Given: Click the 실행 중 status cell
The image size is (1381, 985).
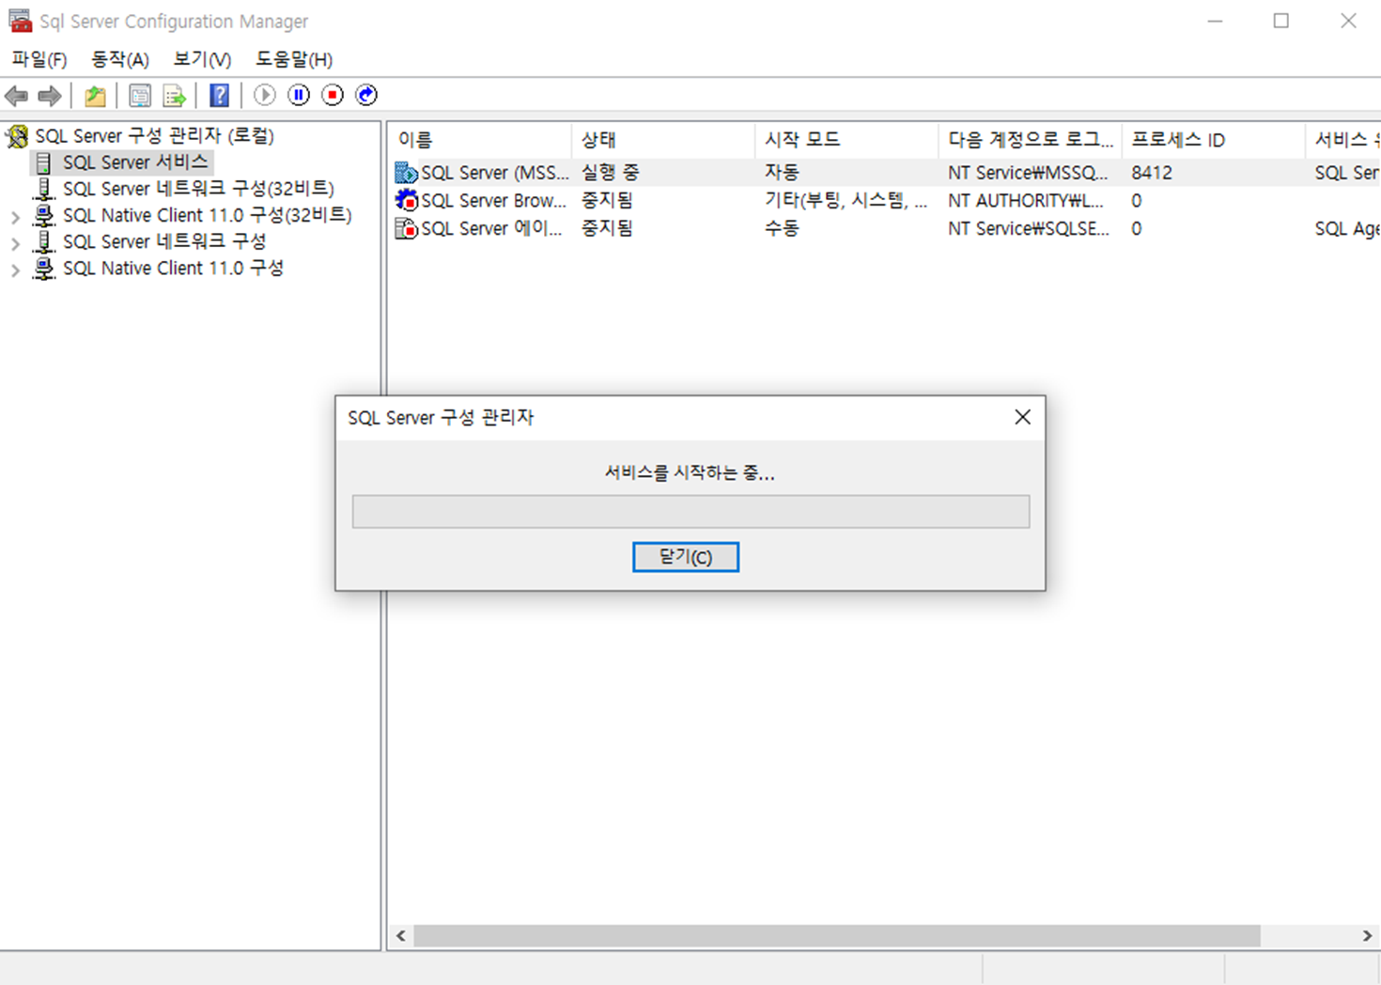Looking at the screenshot, I should point(611,173).
